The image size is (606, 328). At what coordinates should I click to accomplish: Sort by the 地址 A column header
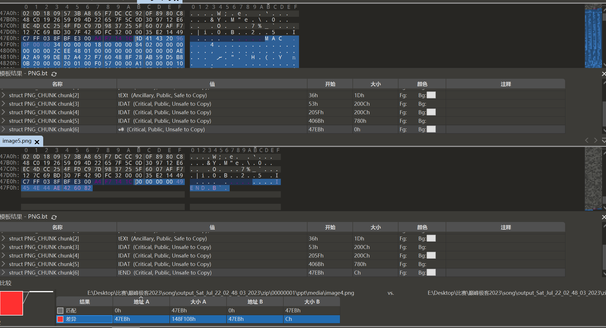[141, 302]
